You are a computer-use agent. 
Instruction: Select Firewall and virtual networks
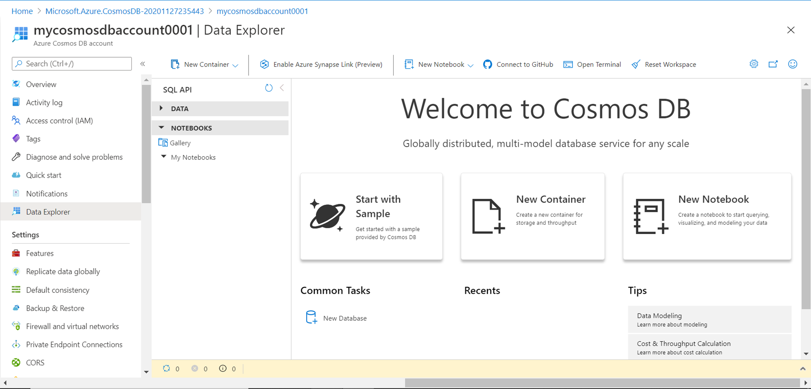[x=72, y=326]
